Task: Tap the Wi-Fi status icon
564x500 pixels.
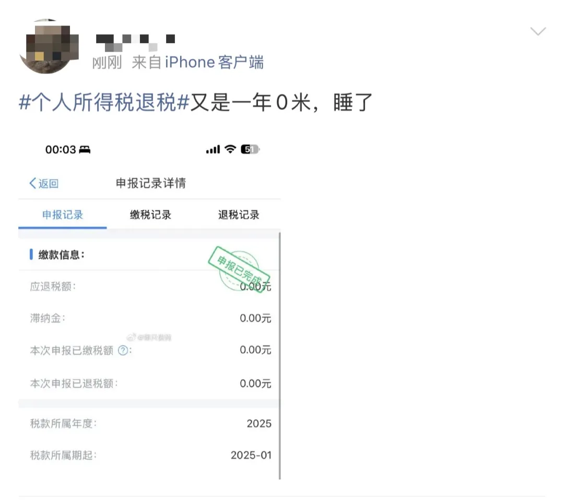Action: tap(230, 149)
